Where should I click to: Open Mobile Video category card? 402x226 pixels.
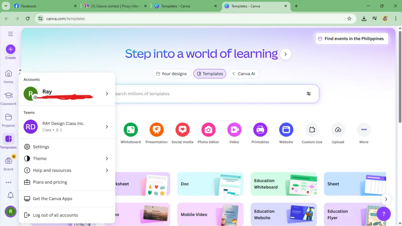(x=210, y=214)
